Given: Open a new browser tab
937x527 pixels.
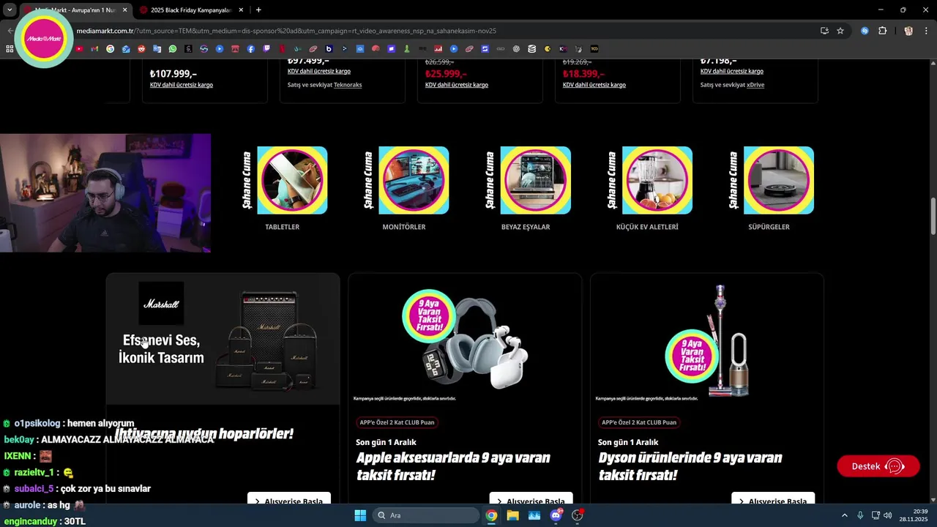Looking at the screenshot, I should click(x=258, y=10).
